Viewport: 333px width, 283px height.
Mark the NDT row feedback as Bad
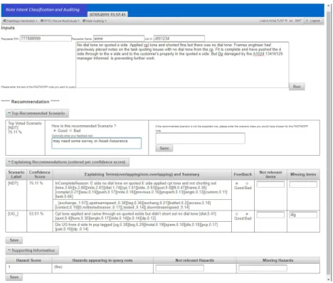tap(247, 183)
